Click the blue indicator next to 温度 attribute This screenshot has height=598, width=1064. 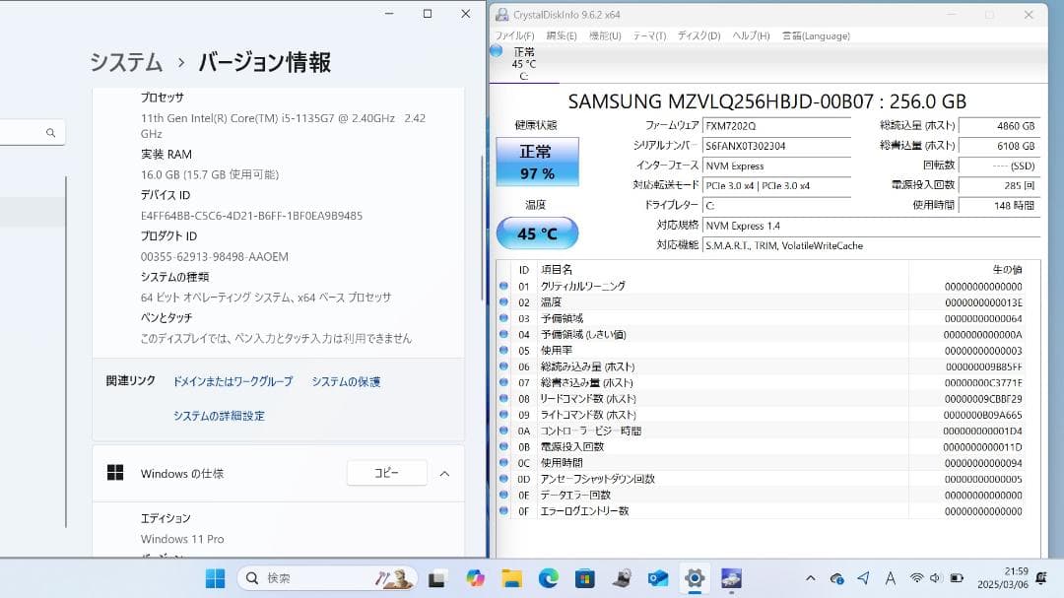tap(503, 301)
